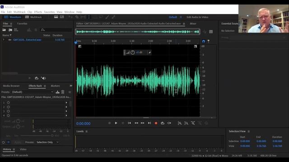
Task: Click the Zoom Out Full icon
Action: pyautogui.click(x=193, y=123)
